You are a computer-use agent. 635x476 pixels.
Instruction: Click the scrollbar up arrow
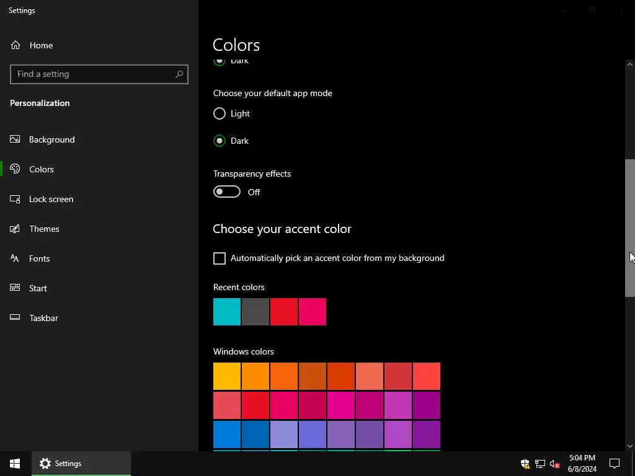630,64
